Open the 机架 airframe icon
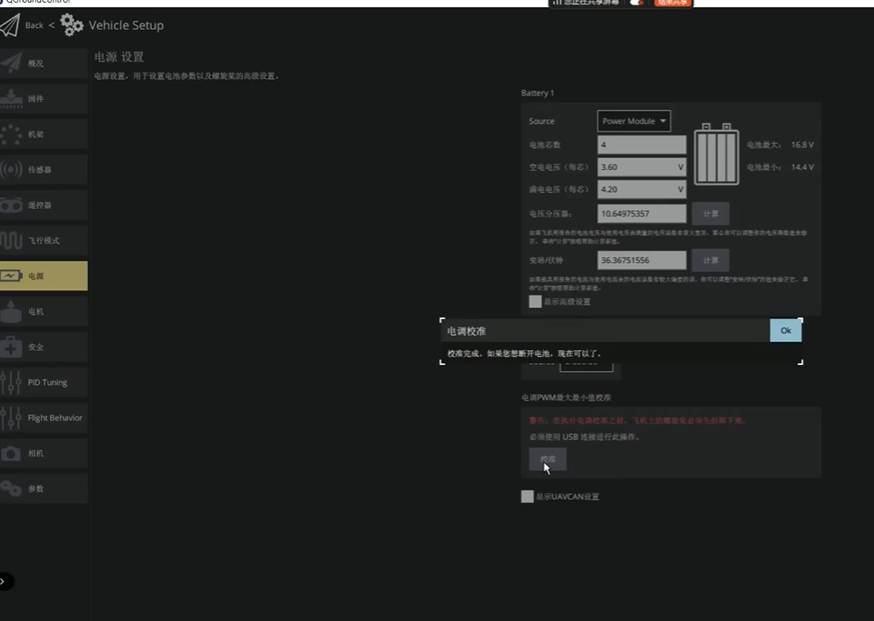Viewport: 874px width, 621px height. (x=11, y=134)
